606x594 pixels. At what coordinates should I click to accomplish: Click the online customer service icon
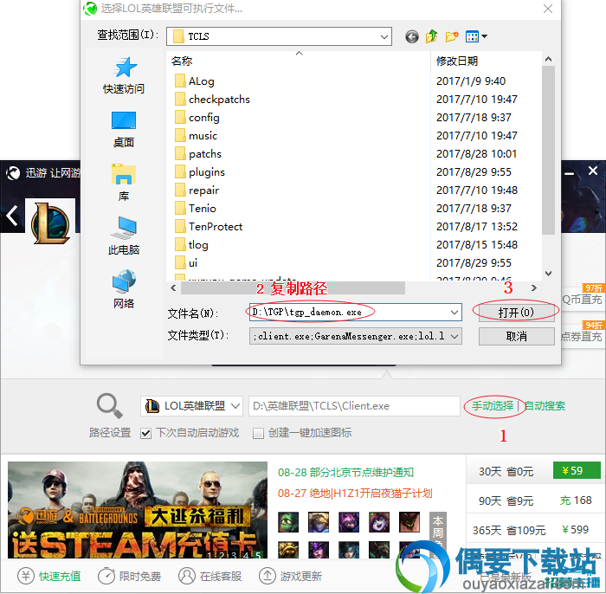point(187,576)
